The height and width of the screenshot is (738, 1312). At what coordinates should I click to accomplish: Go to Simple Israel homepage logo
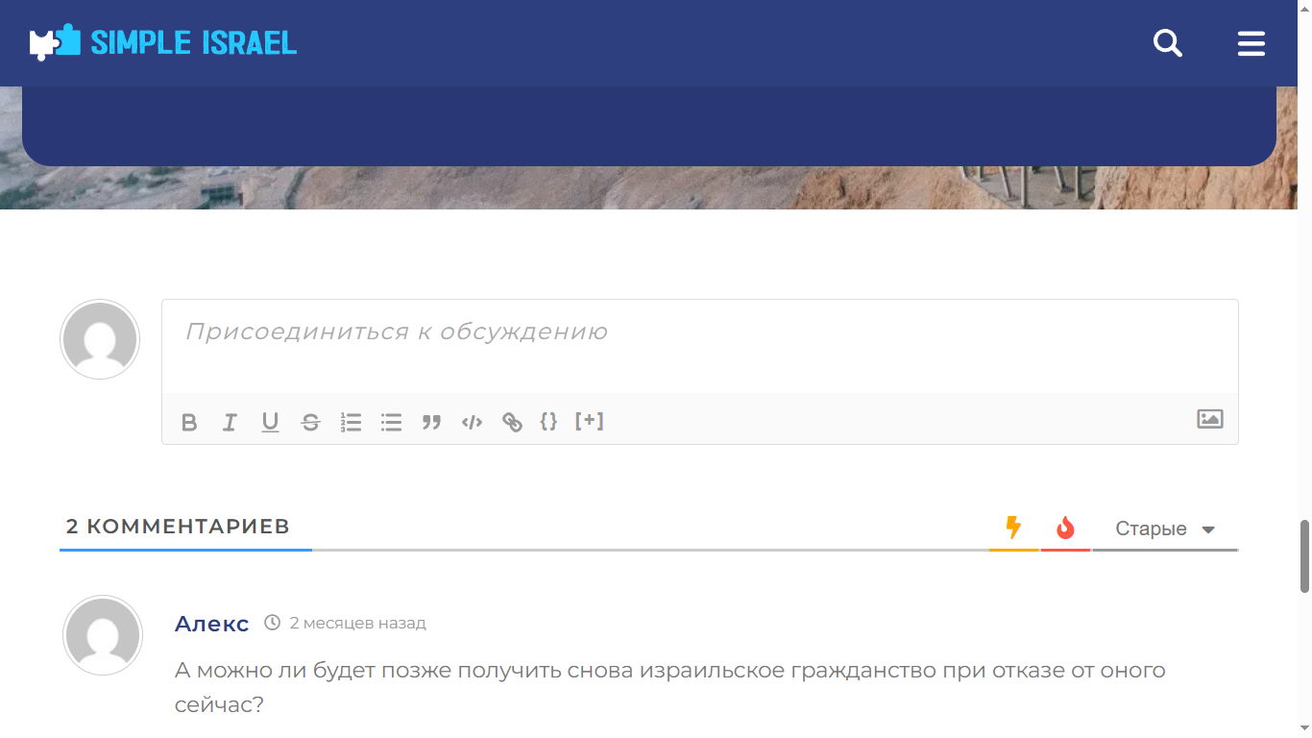[x=163, y=43]
